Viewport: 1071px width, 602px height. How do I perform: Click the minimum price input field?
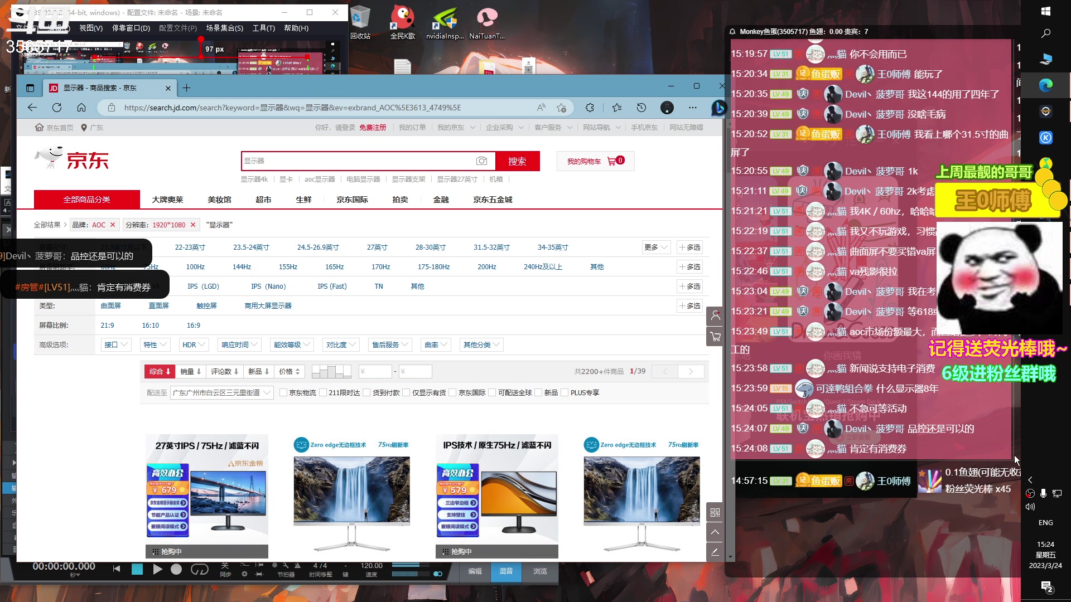pyautogui.click(x=375, y=372)
